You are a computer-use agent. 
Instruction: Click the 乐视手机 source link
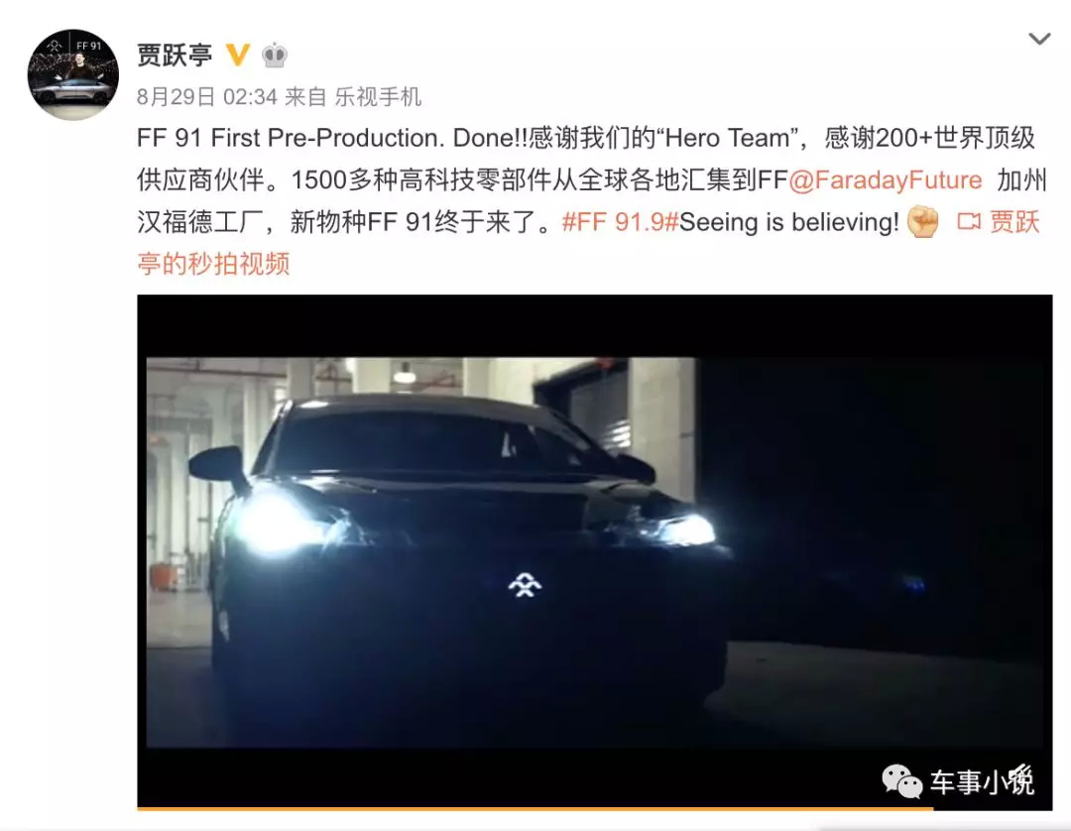[378, 97]
